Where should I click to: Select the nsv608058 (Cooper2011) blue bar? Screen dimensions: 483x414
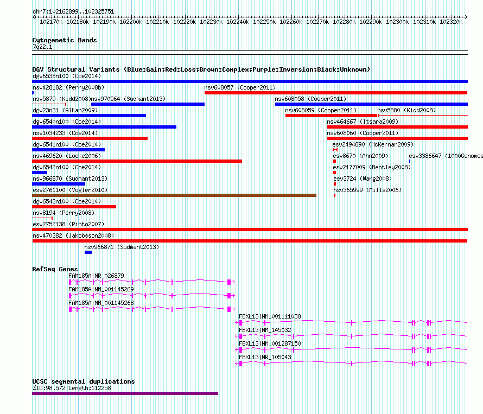click(x=371, y=104)
